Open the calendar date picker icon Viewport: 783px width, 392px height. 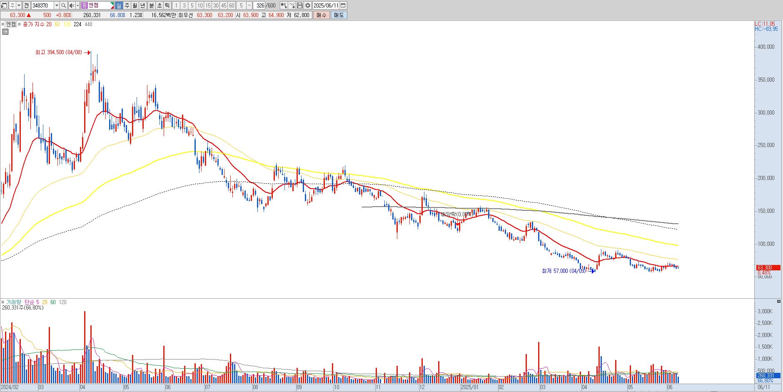(x=343, y=5)
